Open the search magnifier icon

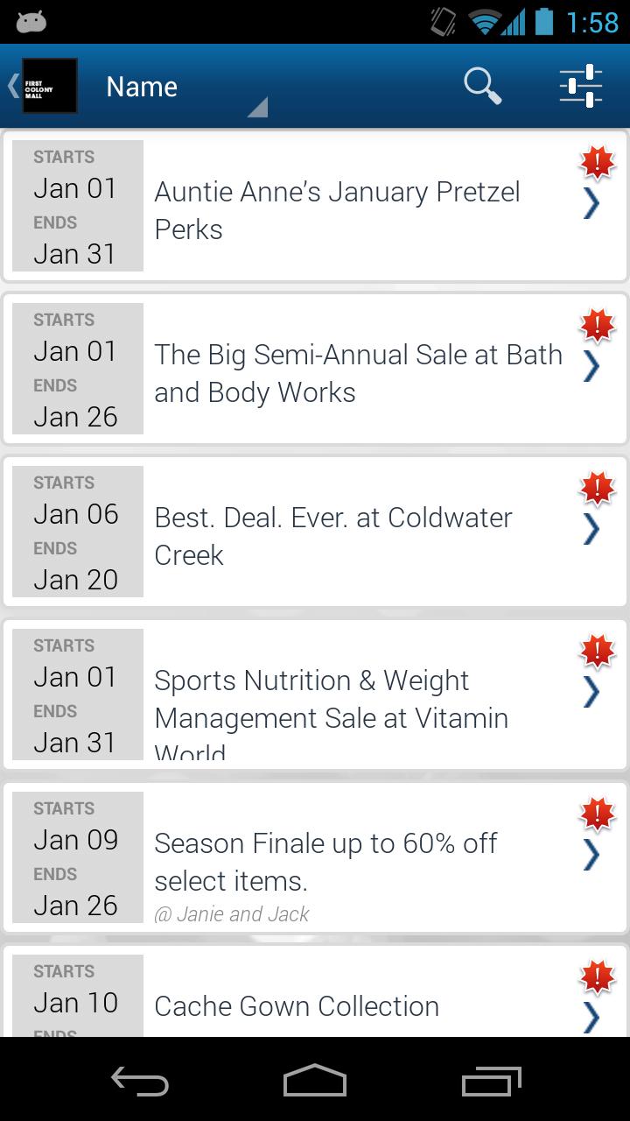click(482, 86)
